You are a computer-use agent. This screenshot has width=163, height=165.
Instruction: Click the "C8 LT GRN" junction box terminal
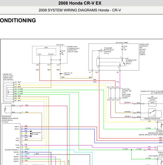(19, 89)
